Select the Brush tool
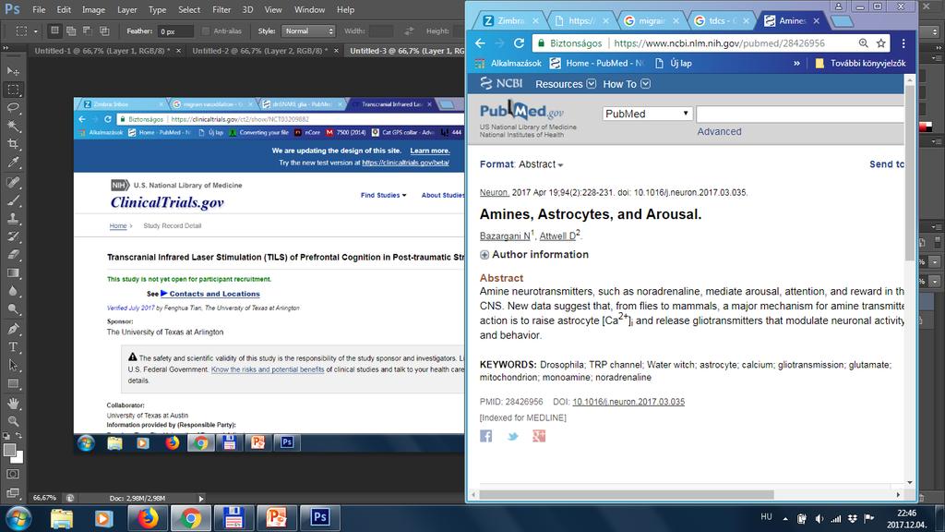The image size is (945, 532). (x=13, y=200)
